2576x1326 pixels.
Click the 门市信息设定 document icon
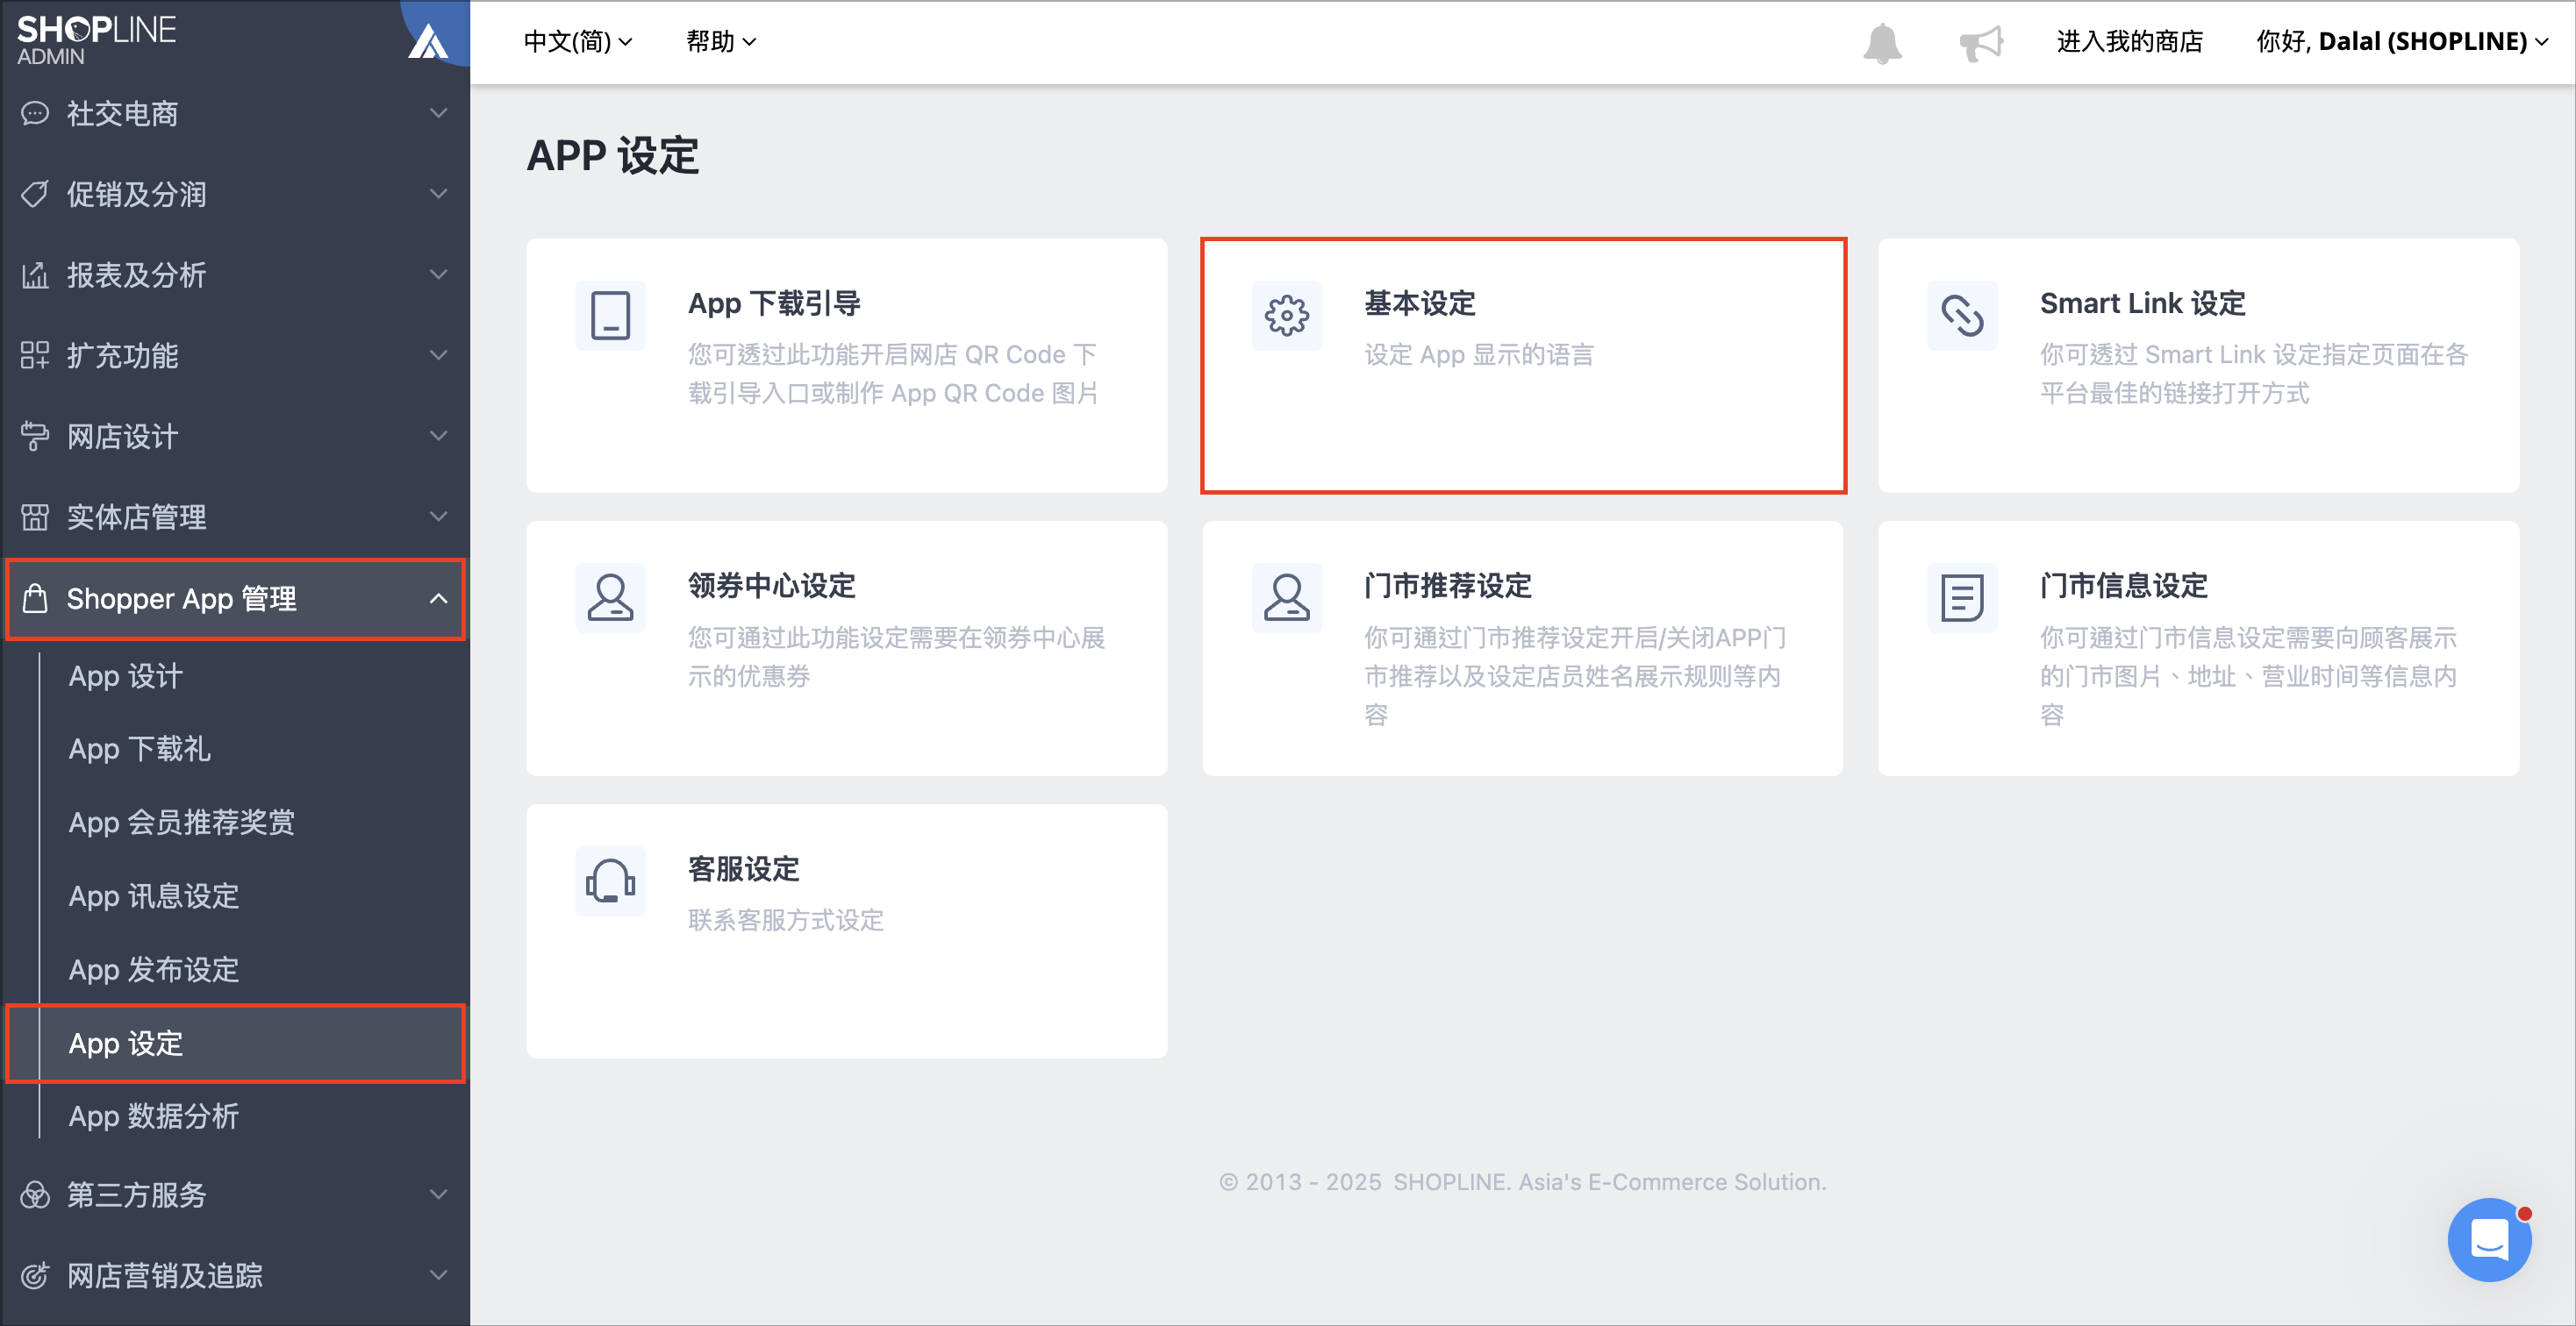[1962, 597]
